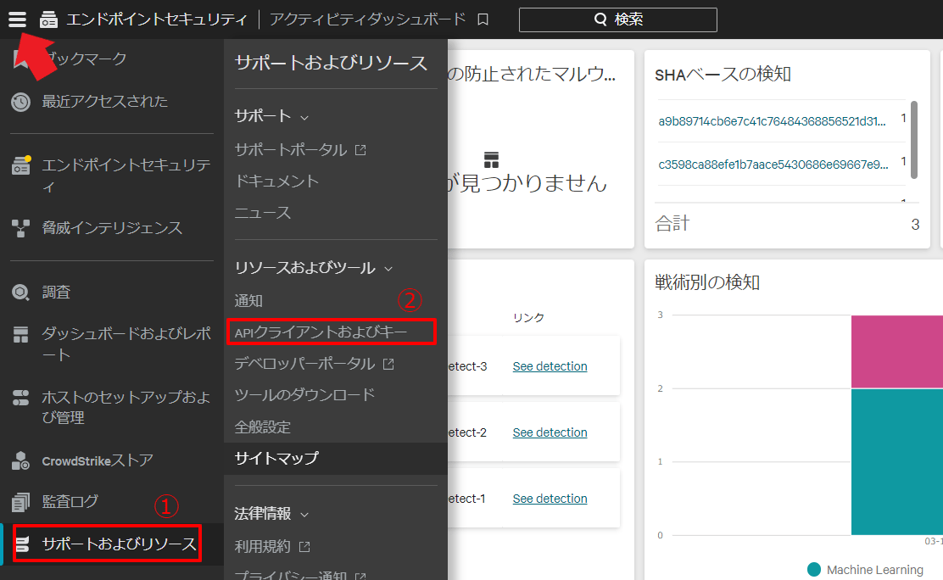Click See detection link for etect-1
The image size is (943, 580).
click(x=550, y=499)
